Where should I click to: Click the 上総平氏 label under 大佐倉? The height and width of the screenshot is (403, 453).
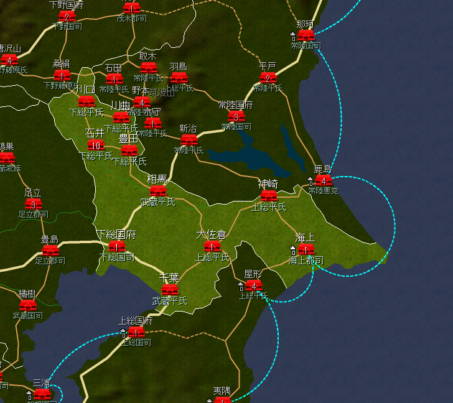click(x=212, y=257)
